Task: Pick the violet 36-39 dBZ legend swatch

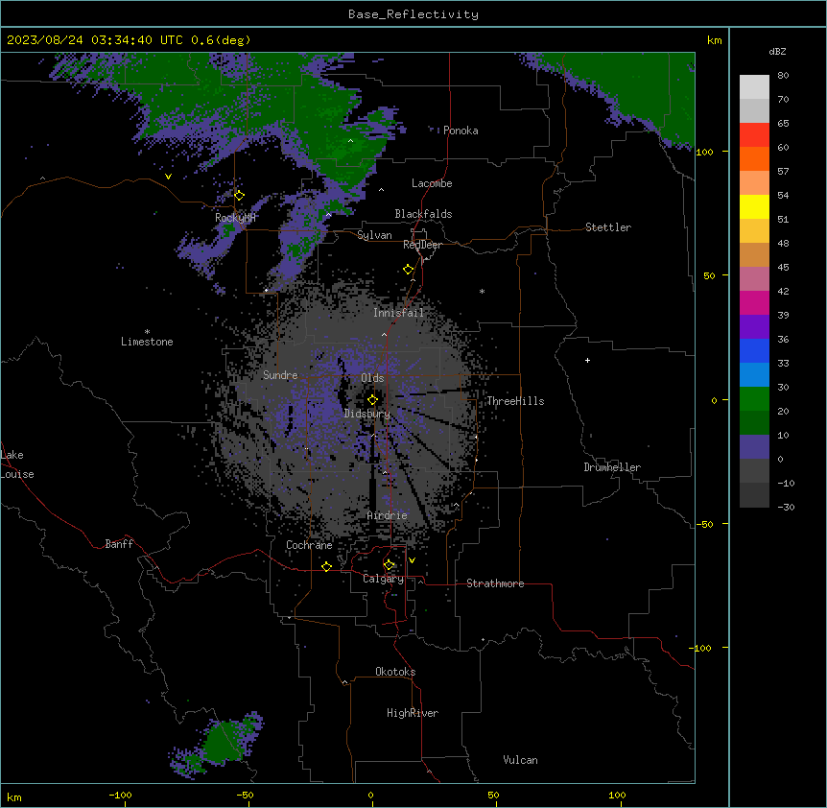Action: coord(754,327)
